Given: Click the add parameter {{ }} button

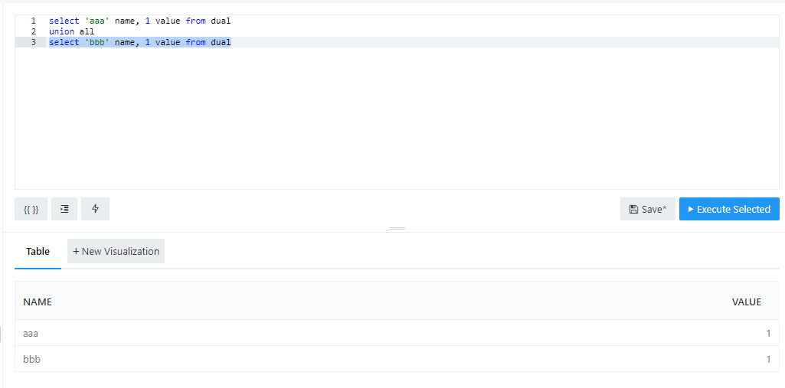Looking at the screenshot, I should coord(31,209).
